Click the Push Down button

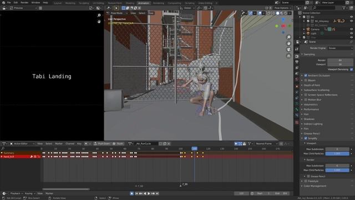tap(102, 144)
